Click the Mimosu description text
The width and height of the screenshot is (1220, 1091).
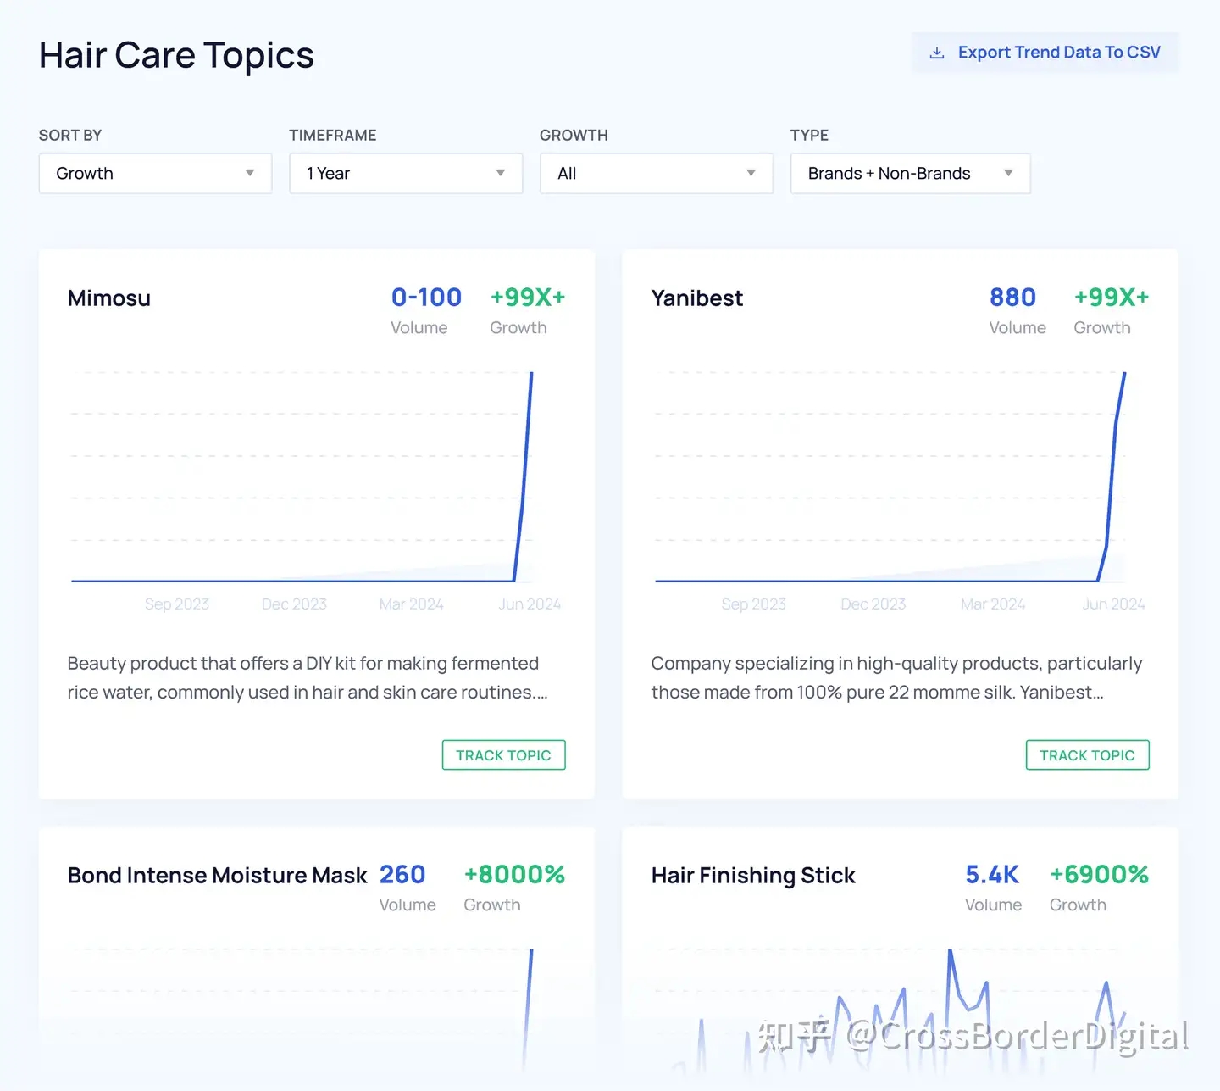click(x=308, y=678)
